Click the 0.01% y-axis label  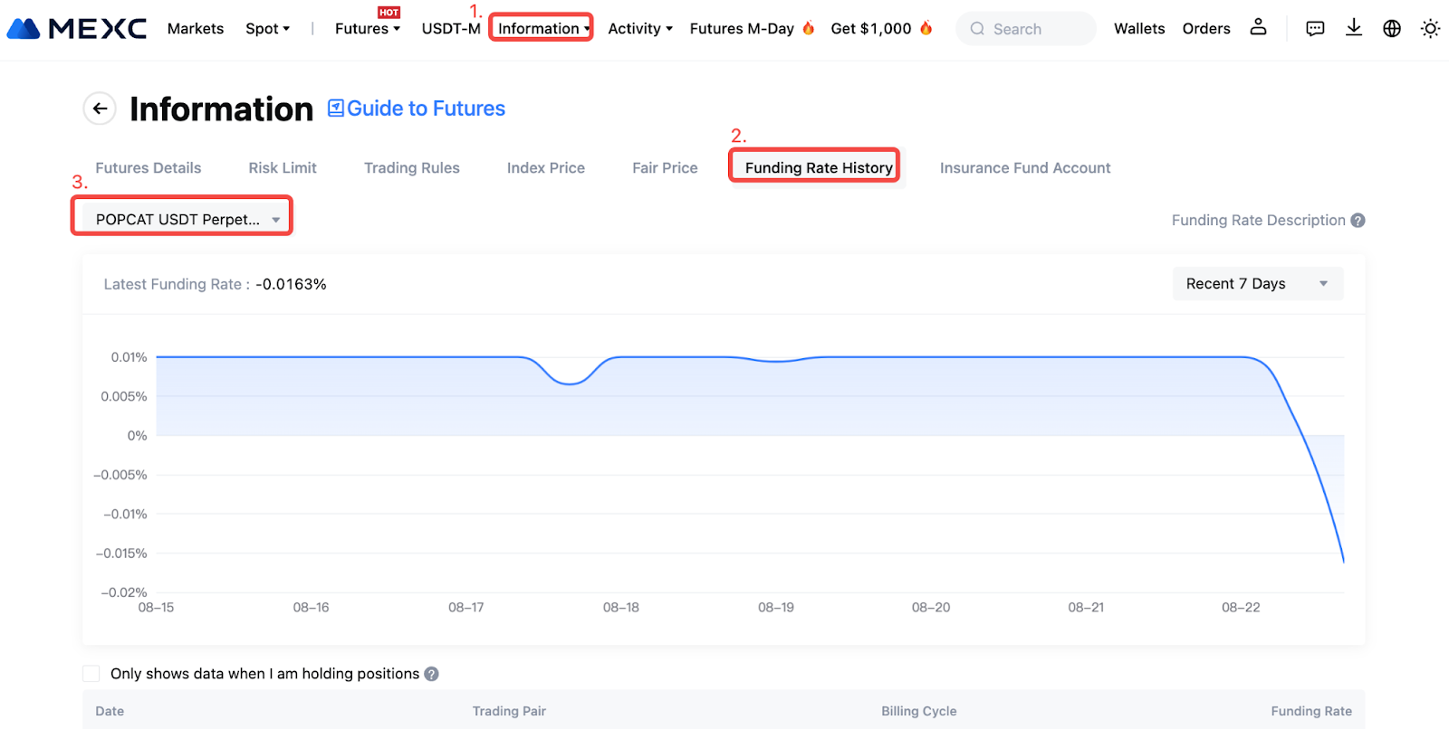129,357
